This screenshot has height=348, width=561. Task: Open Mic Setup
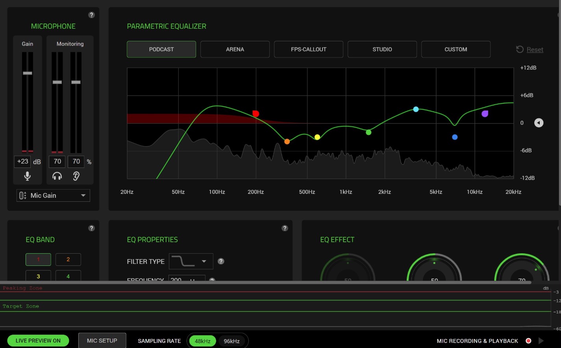102,341
